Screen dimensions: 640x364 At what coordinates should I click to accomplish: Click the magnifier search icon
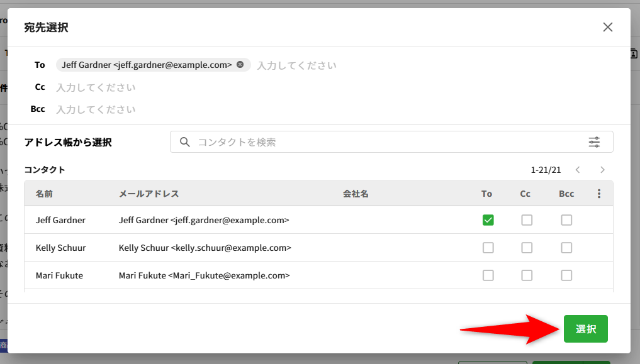[185, 142]
